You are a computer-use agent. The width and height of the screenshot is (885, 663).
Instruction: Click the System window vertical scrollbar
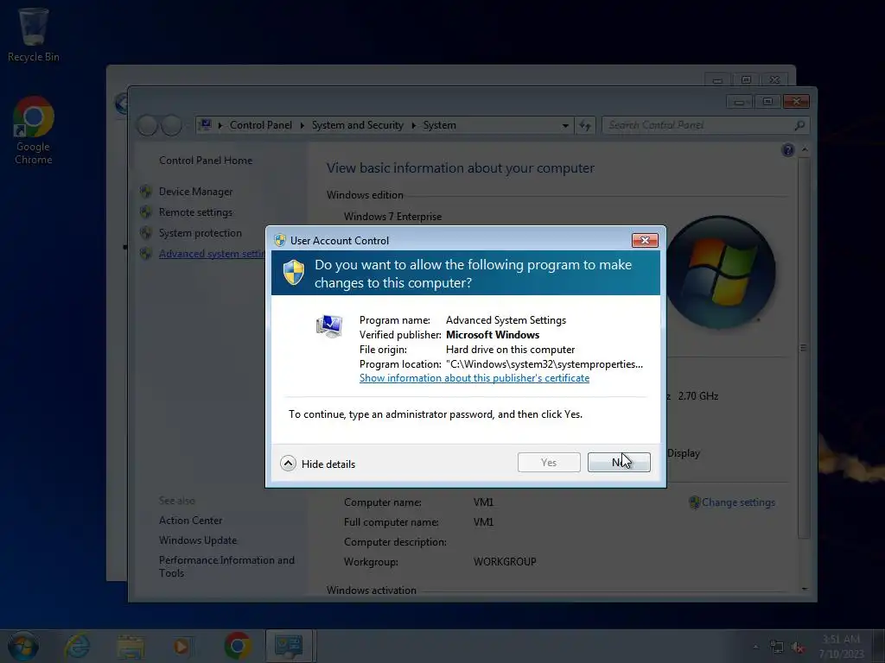coord(804,347)
